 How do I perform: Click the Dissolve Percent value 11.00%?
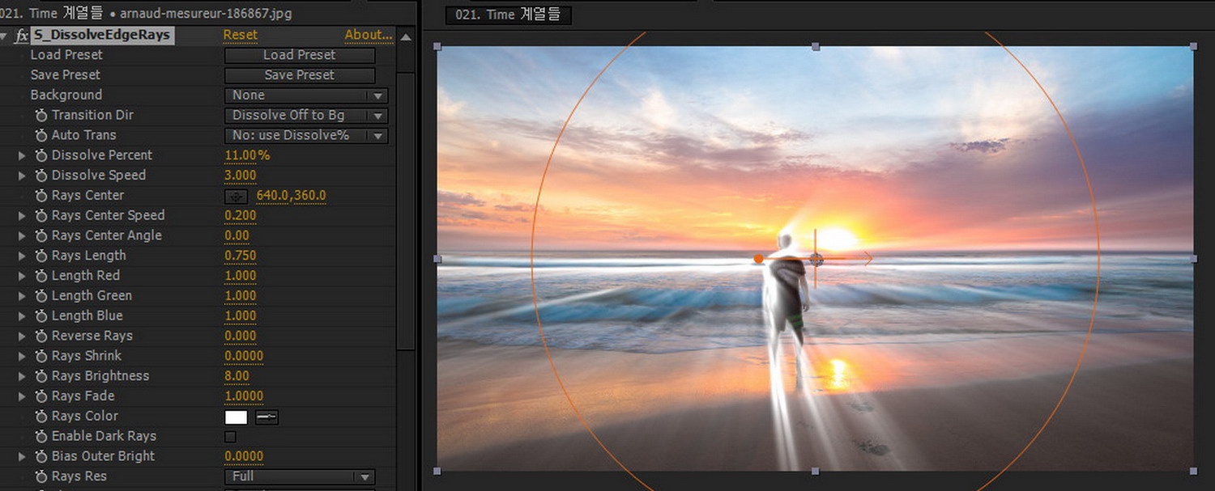click(247, 155)
